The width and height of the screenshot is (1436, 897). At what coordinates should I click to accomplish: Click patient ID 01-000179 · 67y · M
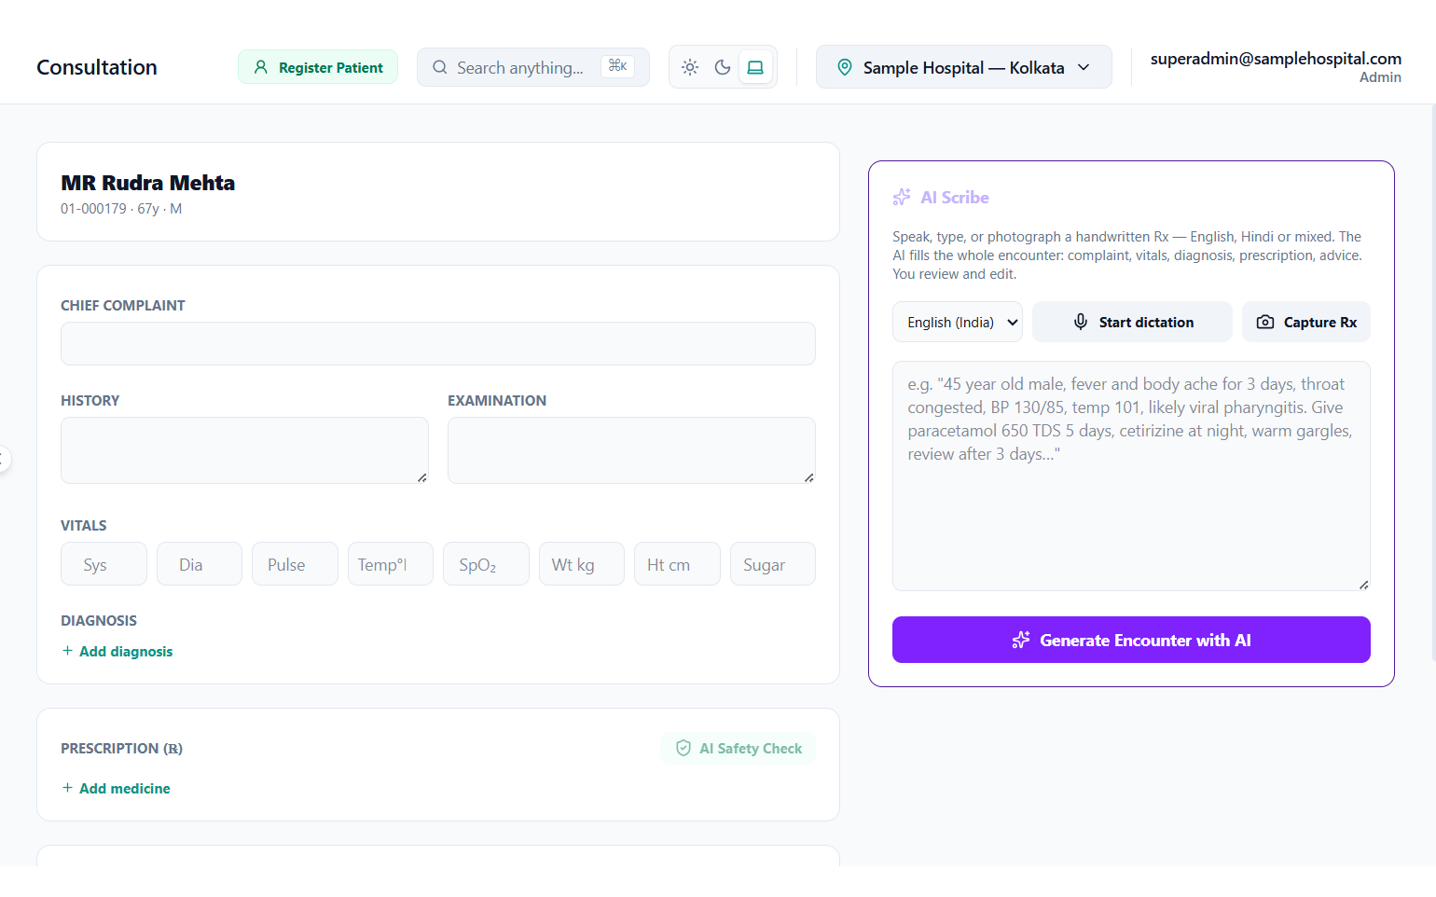[121, 209]
